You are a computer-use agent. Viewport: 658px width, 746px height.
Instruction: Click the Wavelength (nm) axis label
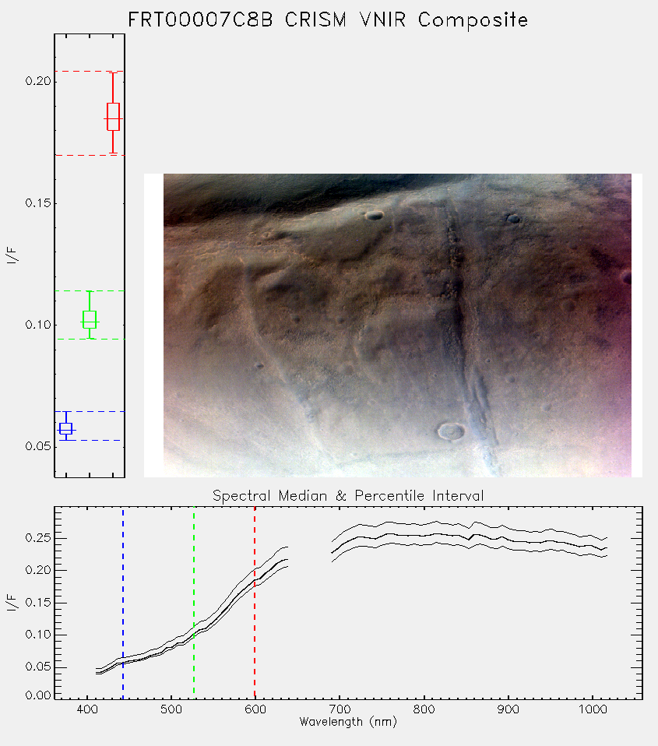point(348,722)
